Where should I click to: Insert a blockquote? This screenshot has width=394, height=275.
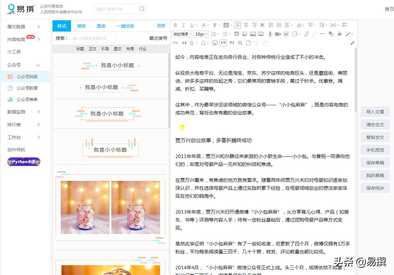pyautogui.click(x=184, y=43)
